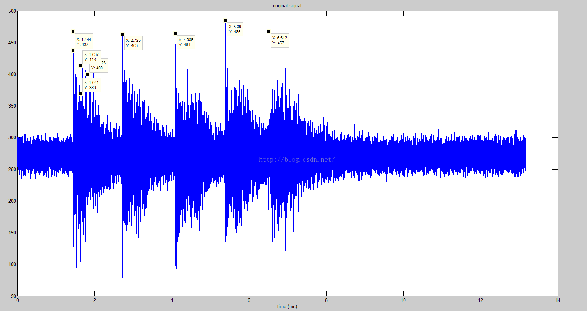Click the y-axis tick label 350

point(12,106)
